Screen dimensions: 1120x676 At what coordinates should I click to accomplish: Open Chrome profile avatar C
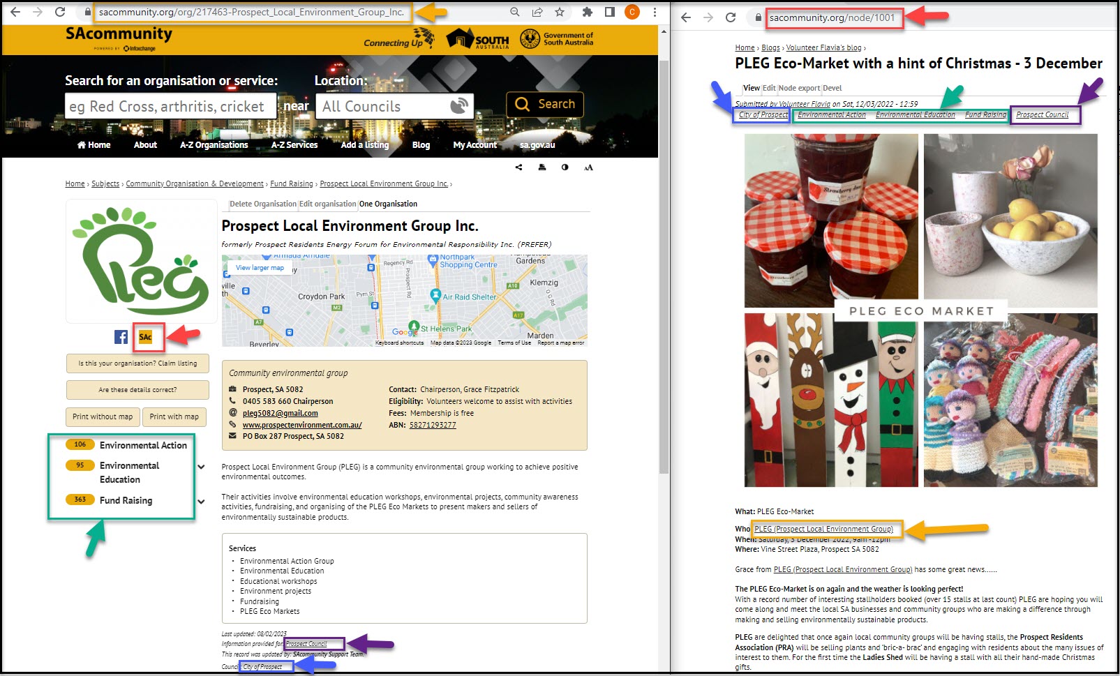tap(632, 12)
